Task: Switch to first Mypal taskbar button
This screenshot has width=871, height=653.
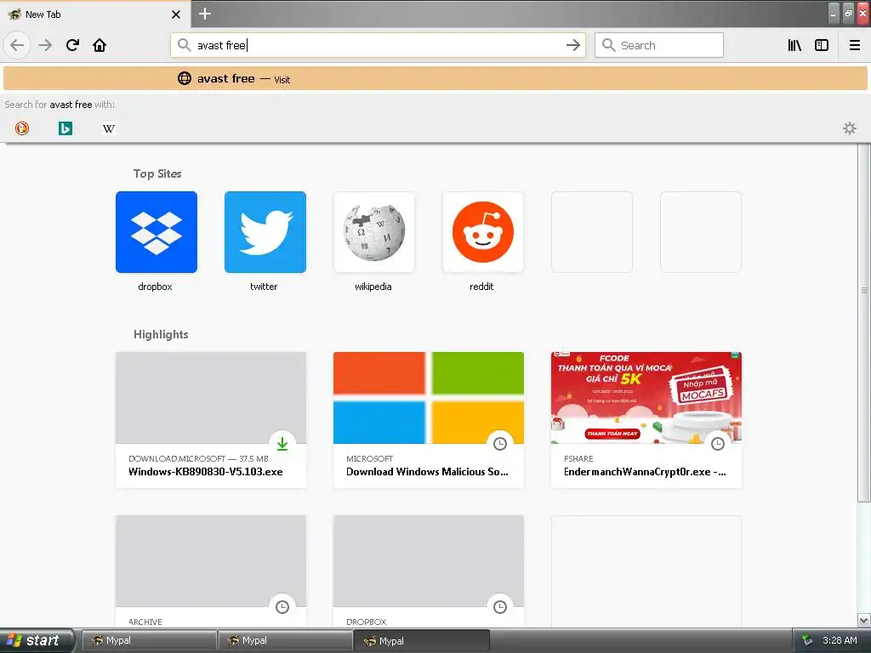Action: (x=149, y=640)
